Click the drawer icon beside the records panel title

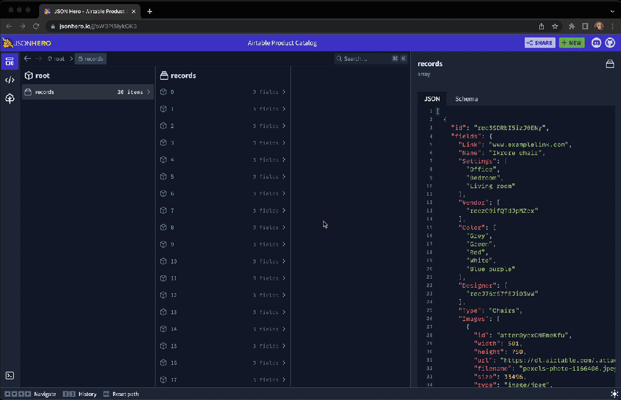tap(610, 64)
